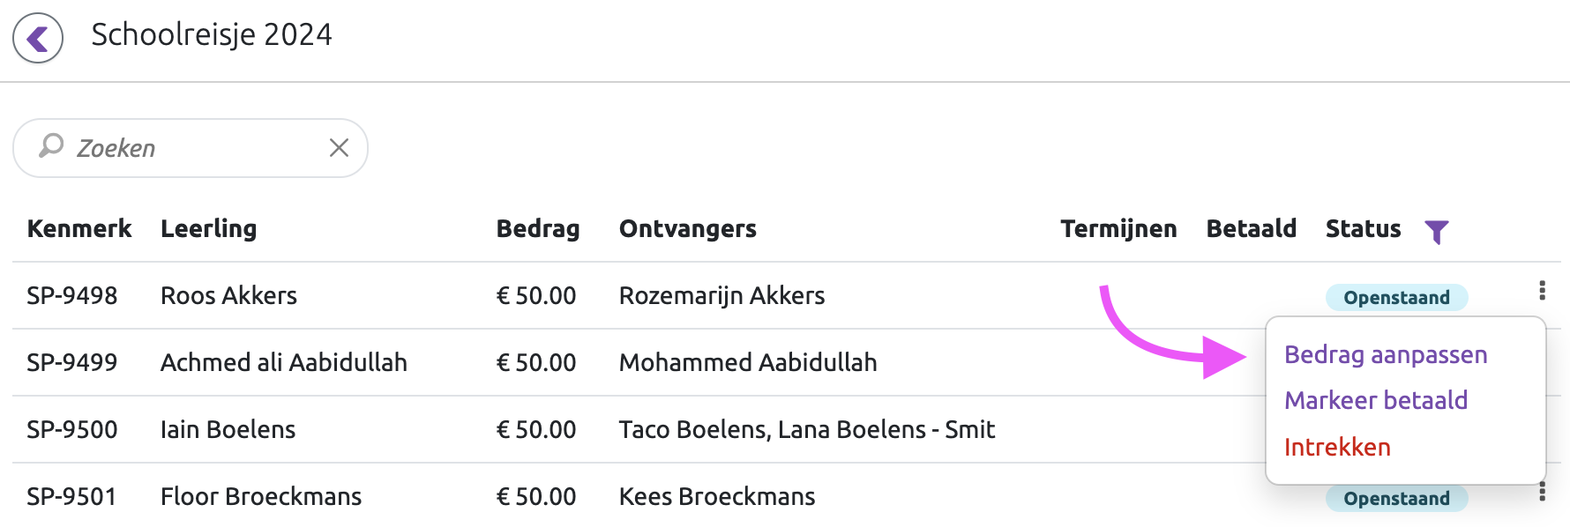Select the row for Iain Boelens

[x=228, y=429]
